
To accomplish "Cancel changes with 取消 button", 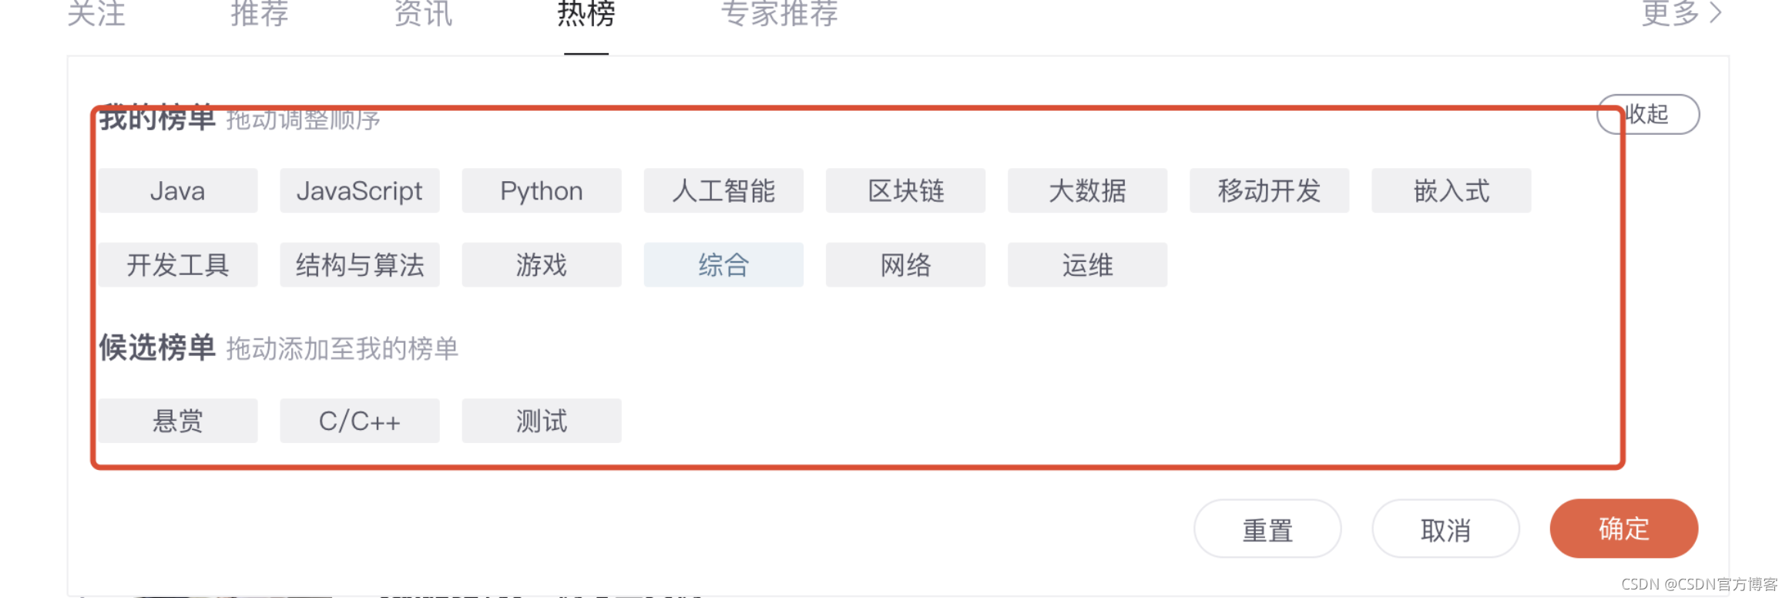I will point(1445,529).
